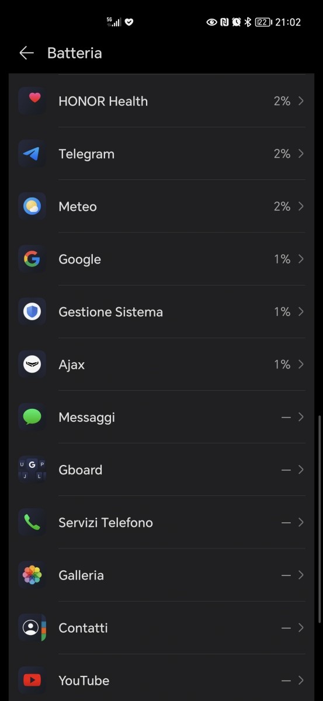Open the chevron next to Contatti
323x701 pixels.
coord(301,627)
